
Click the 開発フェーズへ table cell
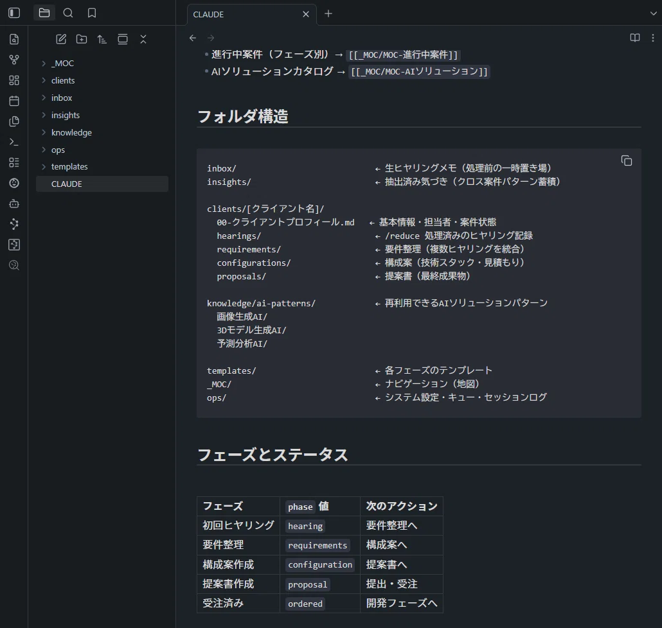point(402,604)
